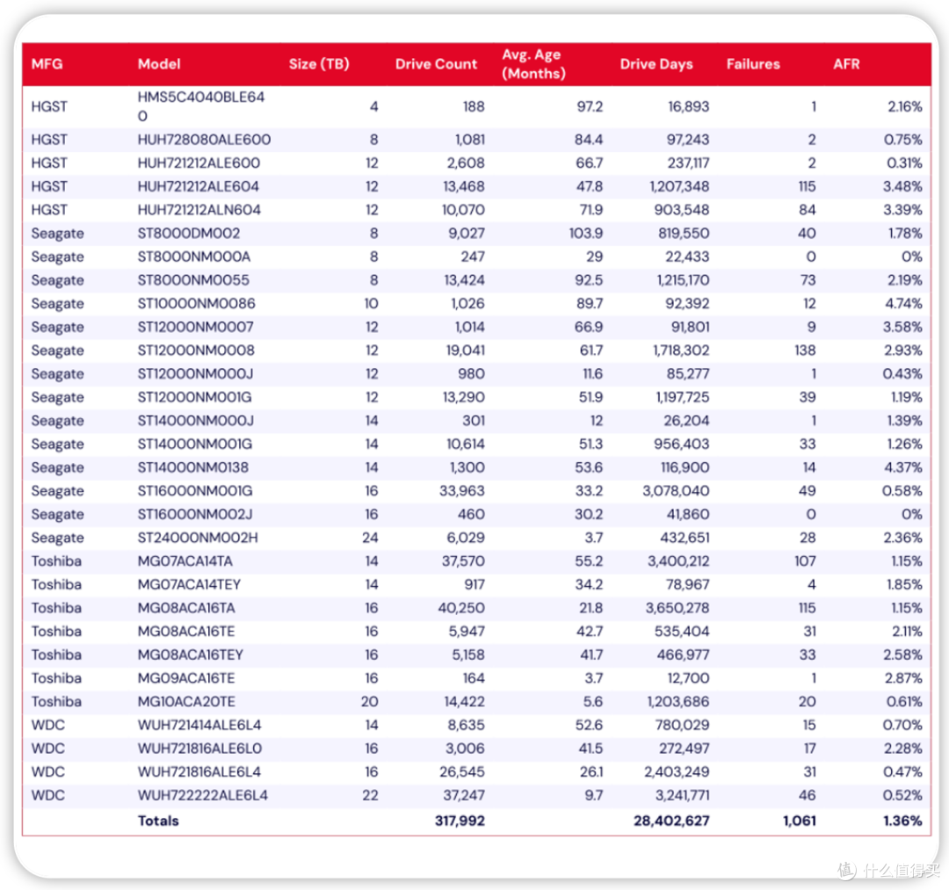Click drive days 3,400,212

[x=678, y=561]
